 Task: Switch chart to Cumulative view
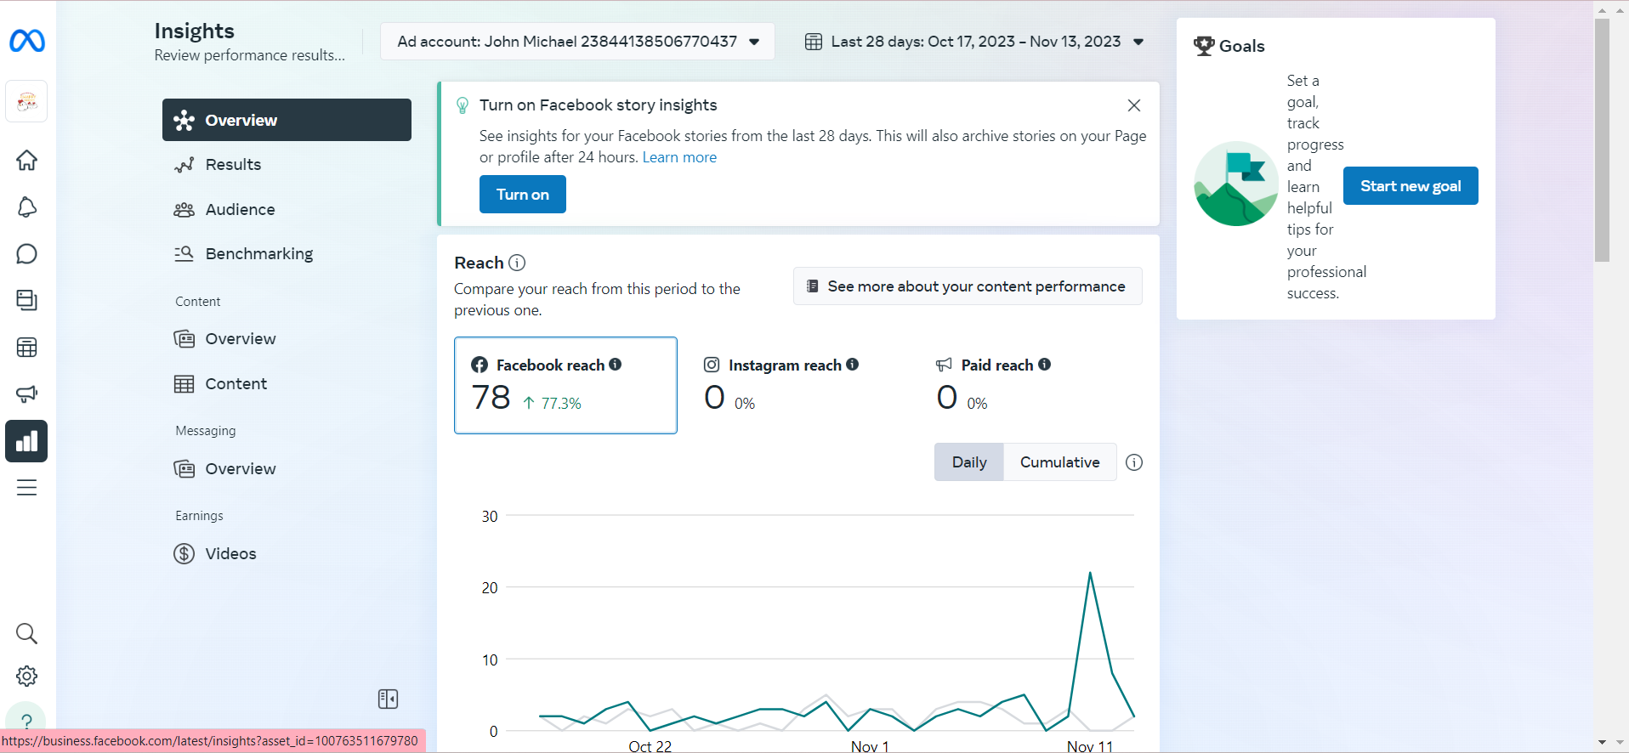click(1059, 462)
